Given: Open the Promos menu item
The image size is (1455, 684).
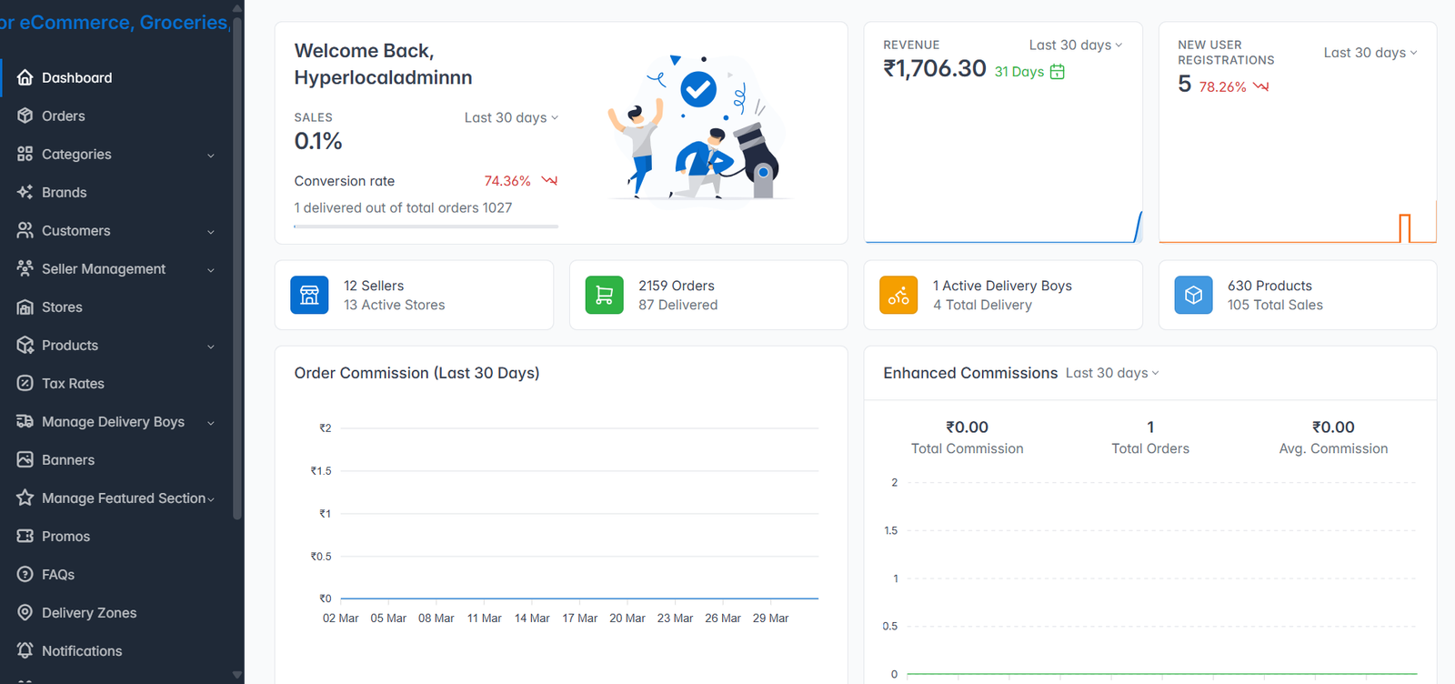Looking at the screenshot, I should 65,537.
